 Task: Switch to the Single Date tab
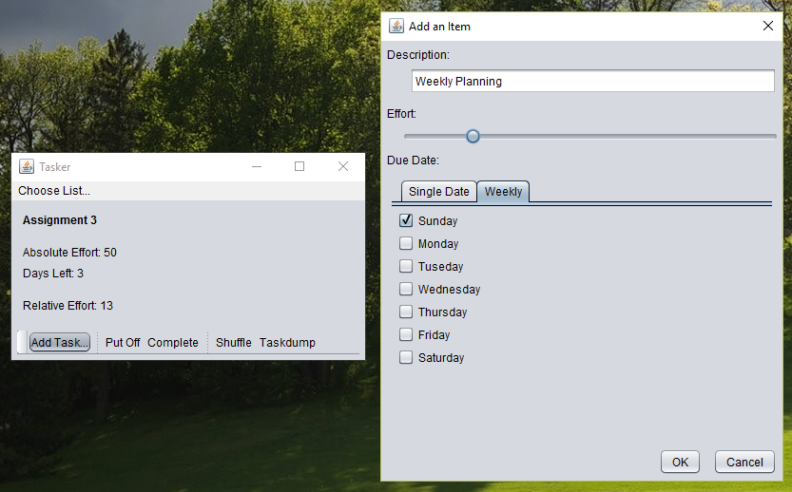pyautogui.click(x=438, y=192)
